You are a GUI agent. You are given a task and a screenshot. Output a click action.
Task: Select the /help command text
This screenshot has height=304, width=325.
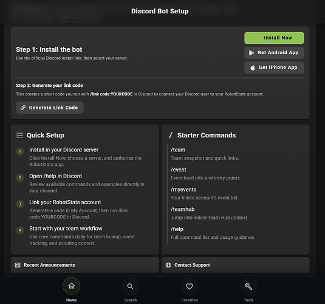pos(177,229)
